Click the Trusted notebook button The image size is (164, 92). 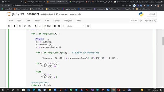pos(134,20)
